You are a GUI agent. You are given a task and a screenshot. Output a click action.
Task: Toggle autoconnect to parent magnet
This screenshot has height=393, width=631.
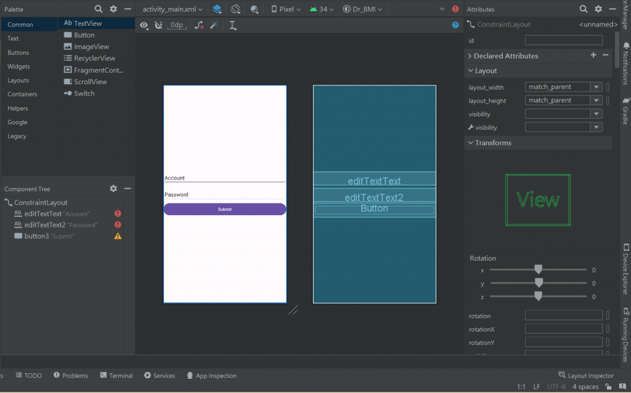click(x=158, y=25)
